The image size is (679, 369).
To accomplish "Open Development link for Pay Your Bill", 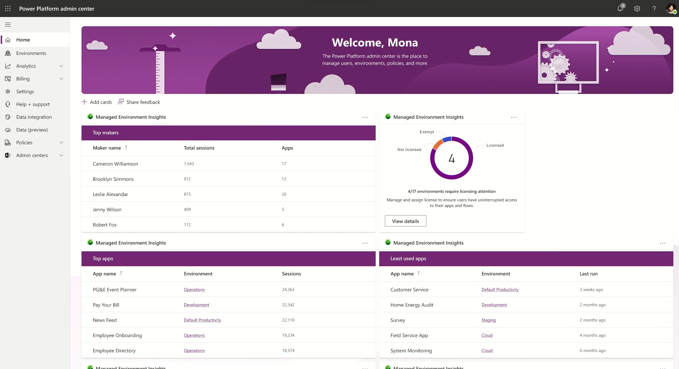I will (x=196, y=305).
